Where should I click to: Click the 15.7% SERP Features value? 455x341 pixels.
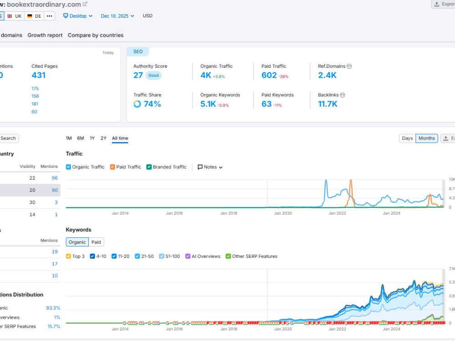[x=54, y=326]
